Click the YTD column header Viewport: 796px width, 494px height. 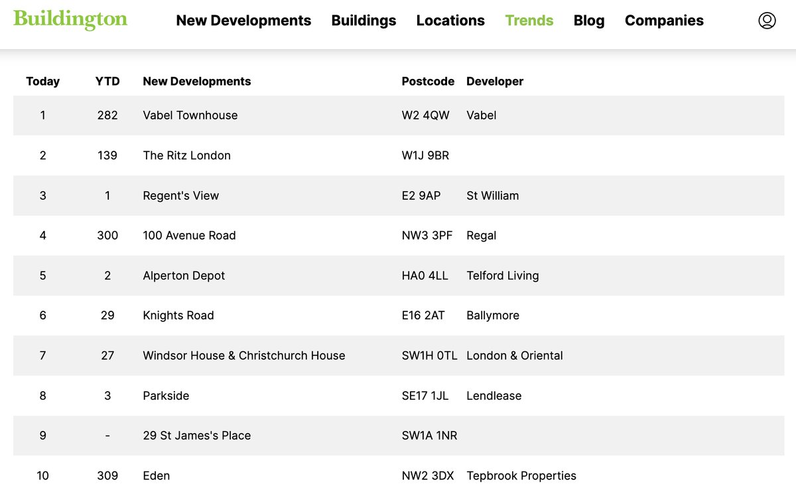click(107, 82)
